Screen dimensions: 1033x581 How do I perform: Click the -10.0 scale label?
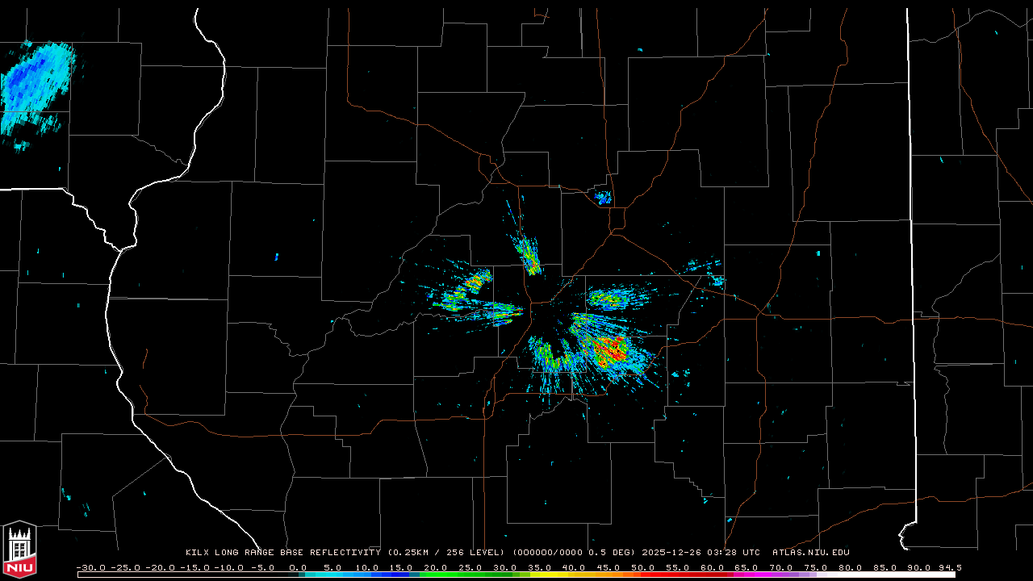tap(228, 567)
